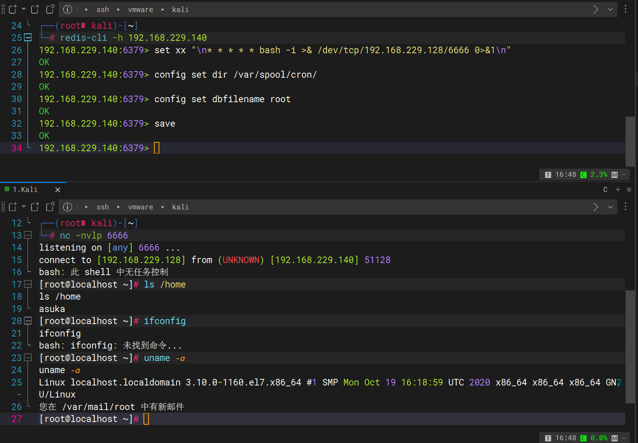Viewport: 638px width, 443px height.
Task: Select 'kali' breadcrumb in top pane
Action: coord(180,10)
